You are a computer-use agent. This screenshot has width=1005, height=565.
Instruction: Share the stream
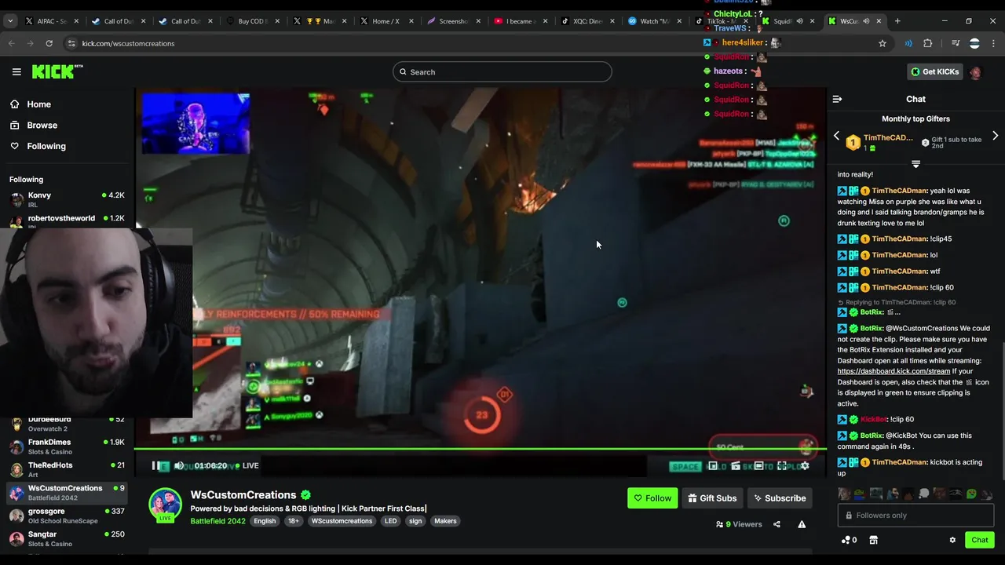click(x=777, y=524)
